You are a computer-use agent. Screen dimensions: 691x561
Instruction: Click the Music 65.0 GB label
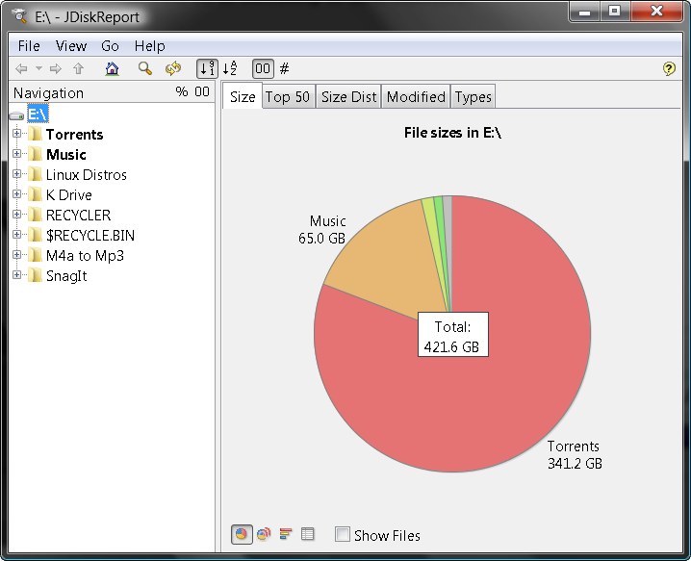322,230
